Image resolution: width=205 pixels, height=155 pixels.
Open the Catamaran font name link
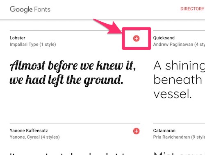164,130
